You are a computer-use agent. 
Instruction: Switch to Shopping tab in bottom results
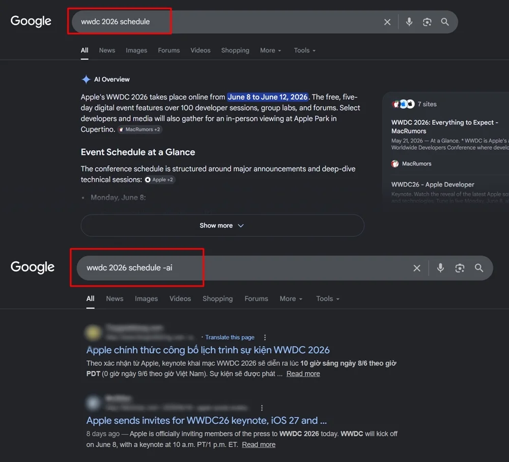pyautogui.click(x=217, y=298)
